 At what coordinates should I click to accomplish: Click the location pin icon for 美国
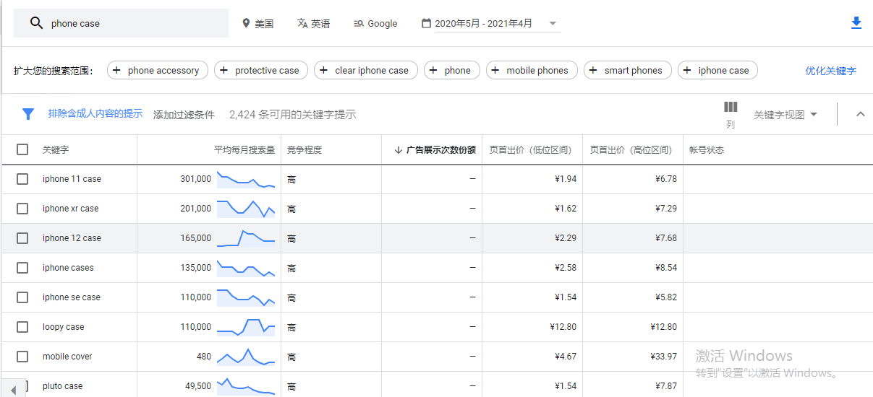pos(246,23)
